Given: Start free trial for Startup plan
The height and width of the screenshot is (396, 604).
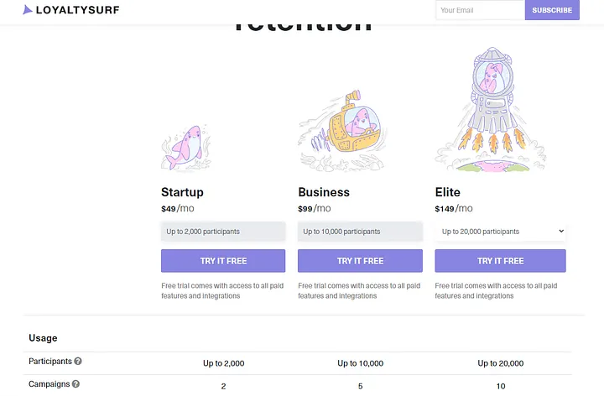Looking at the screenshot, I should point(223,261).
